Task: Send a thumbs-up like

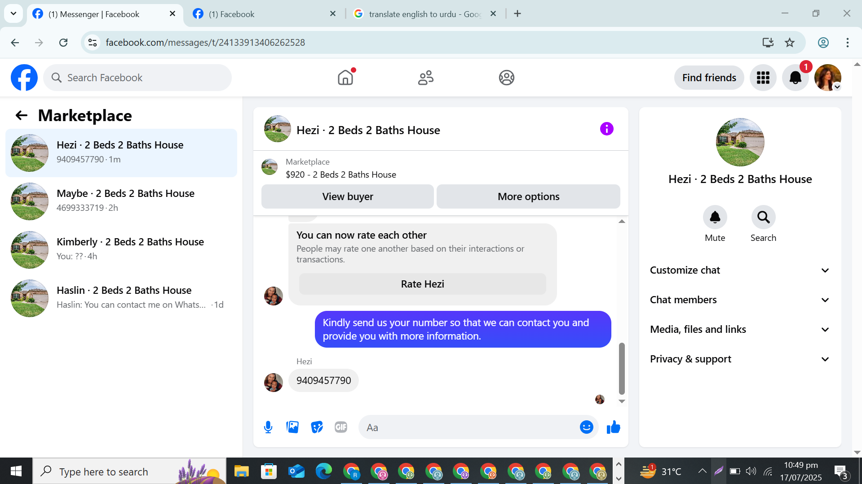Action: point(613,427)
